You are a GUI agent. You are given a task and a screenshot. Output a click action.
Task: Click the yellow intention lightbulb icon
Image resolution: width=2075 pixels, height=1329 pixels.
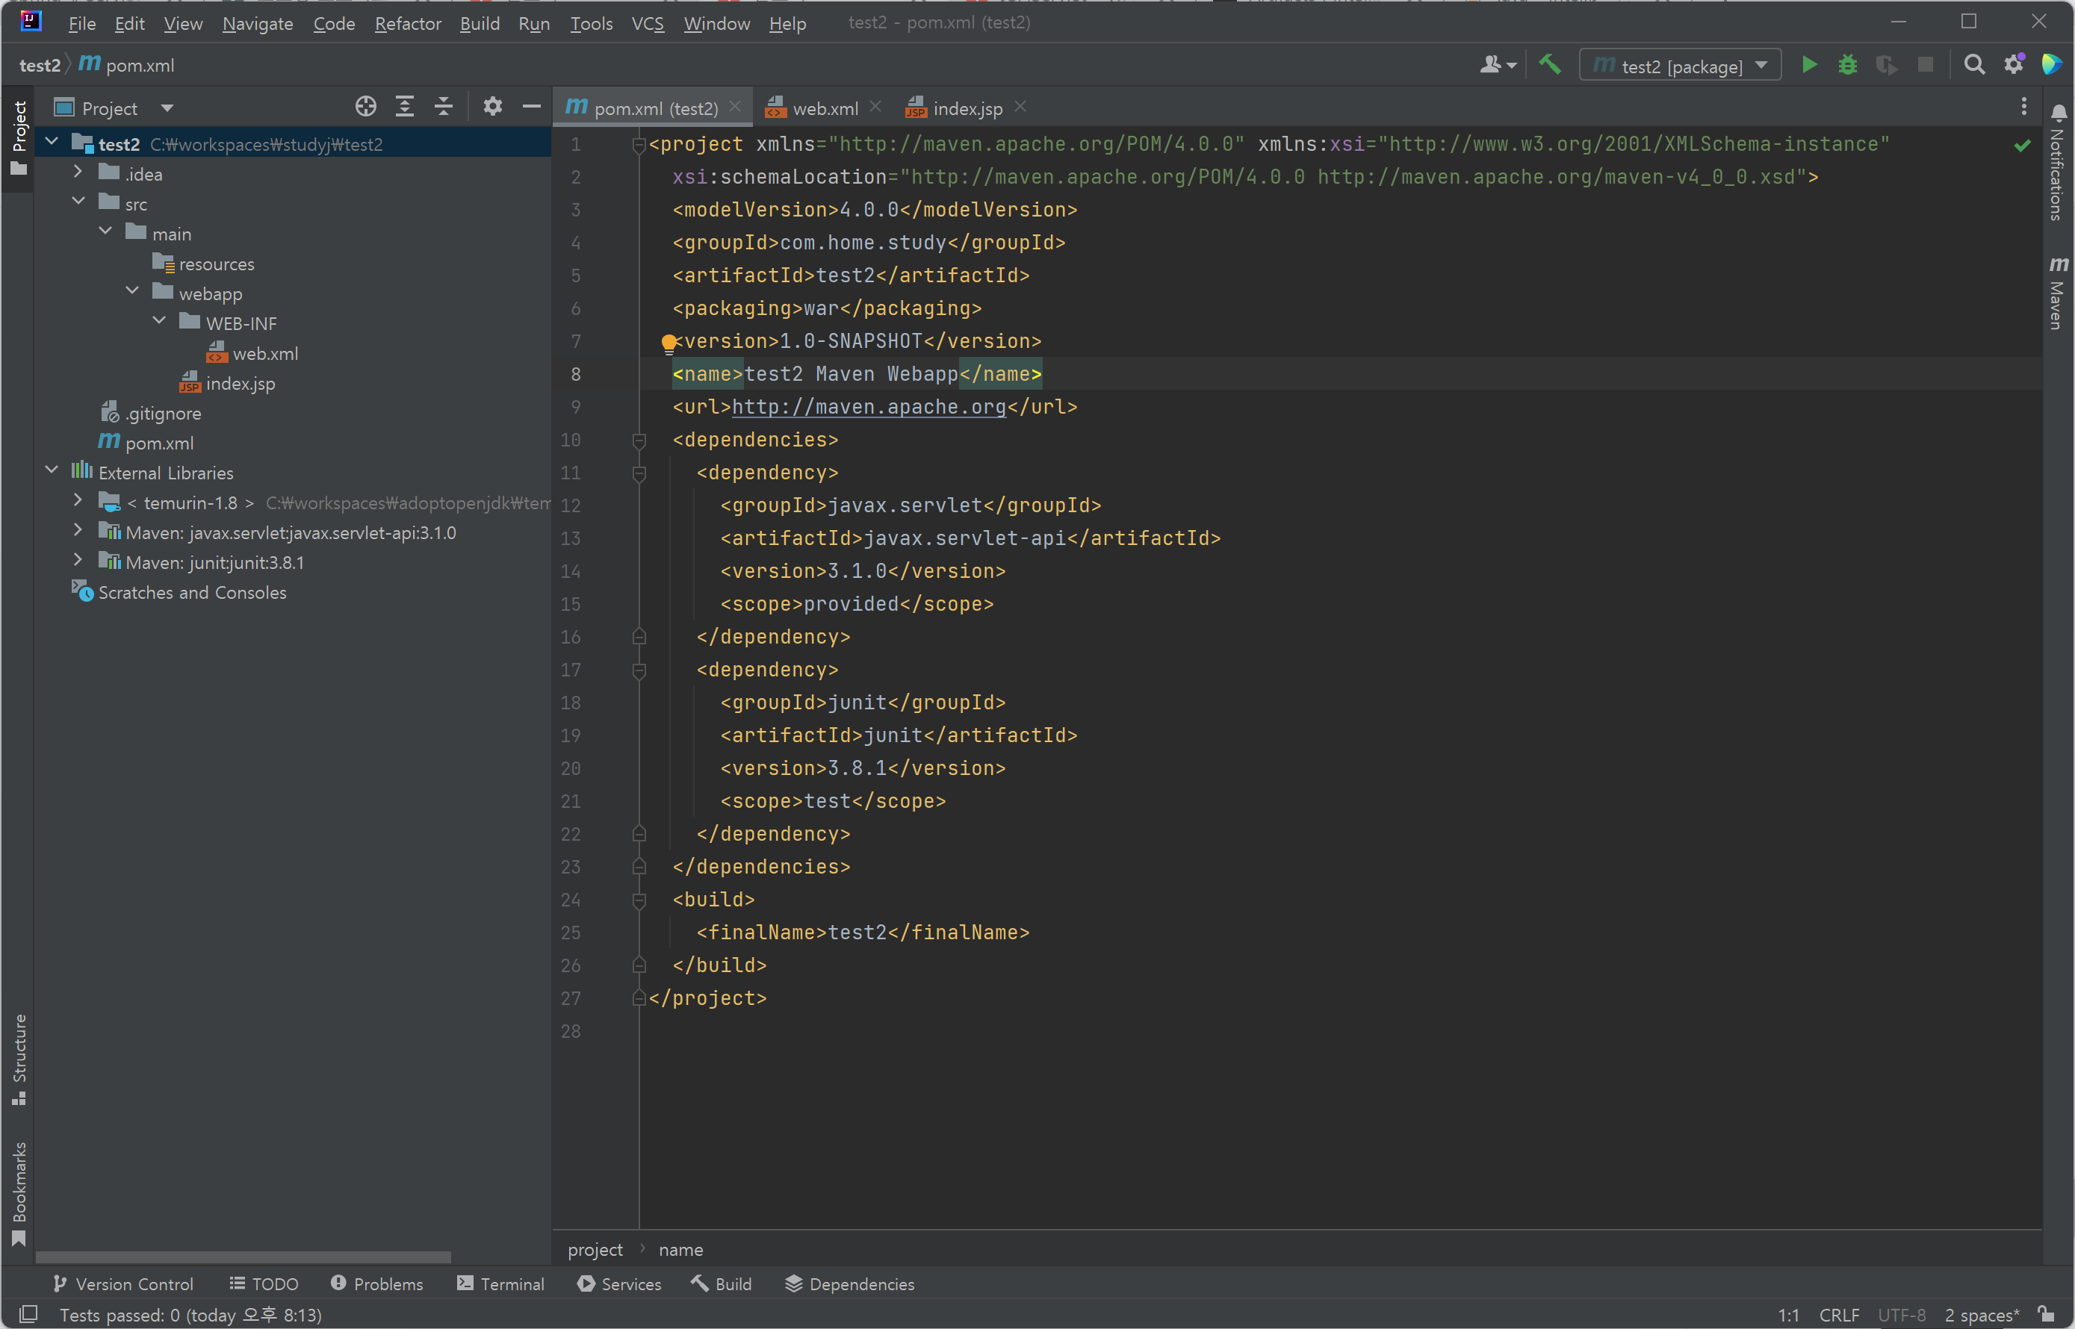668,343
